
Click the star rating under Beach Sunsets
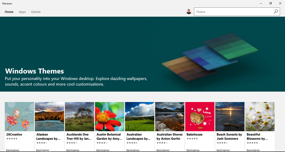[222, 143]
